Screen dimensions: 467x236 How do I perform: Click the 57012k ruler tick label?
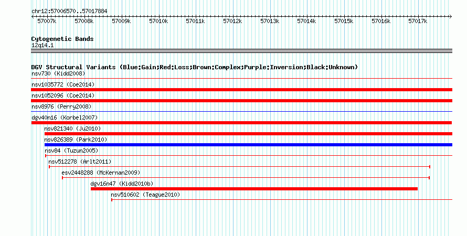[232, 22]
